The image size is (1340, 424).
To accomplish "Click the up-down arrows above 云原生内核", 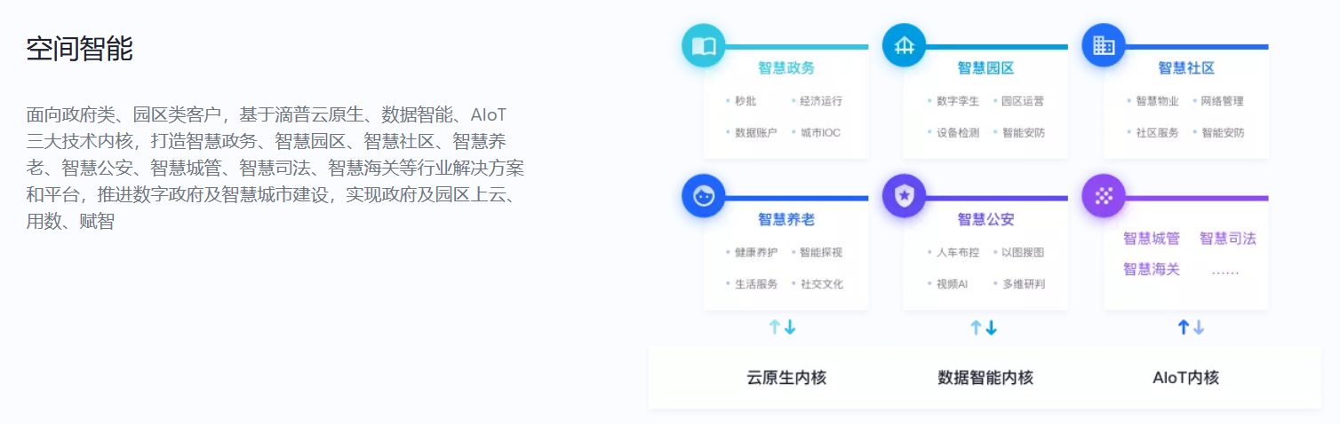I will pos(783,327).
